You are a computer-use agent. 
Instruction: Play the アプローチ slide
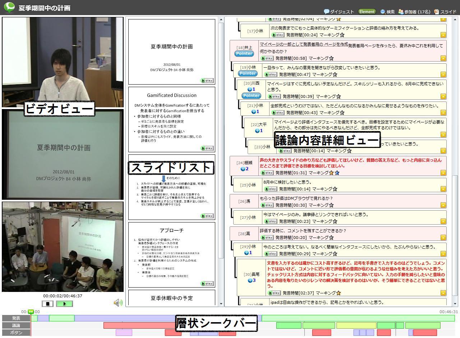coord(207,284)
